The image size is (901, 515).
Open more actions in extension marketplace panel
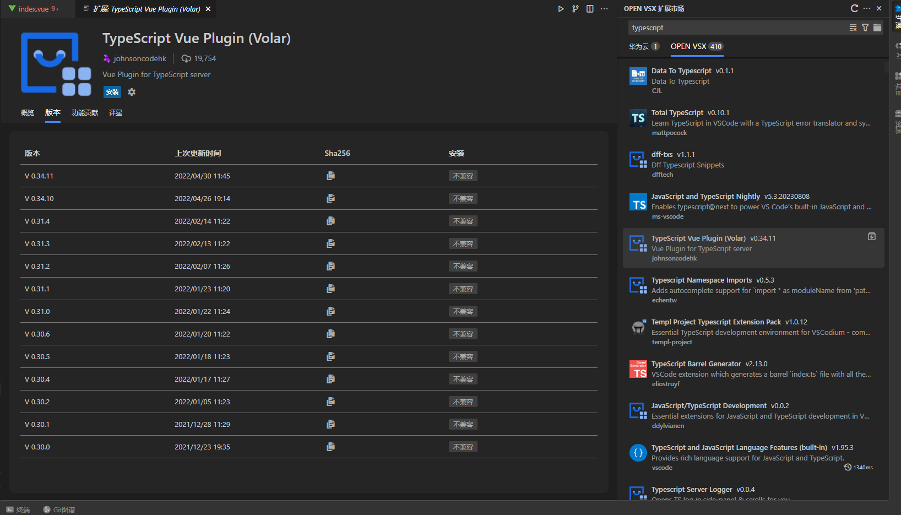[x=867, y=8]
